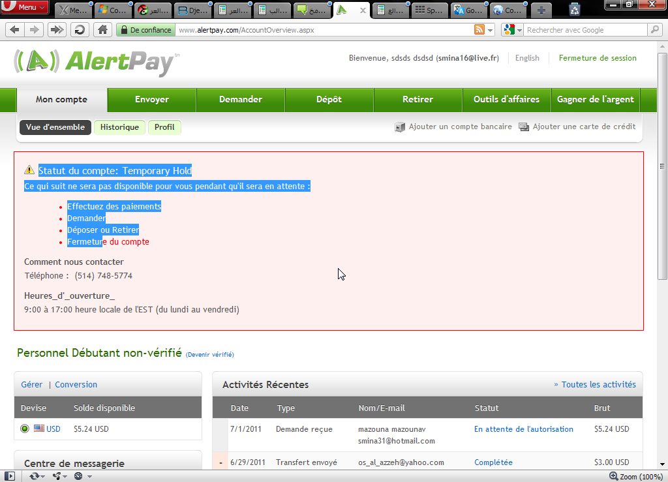Switch language to English
Viewport: 668px width, 482px height.
(x=527, y=58)
